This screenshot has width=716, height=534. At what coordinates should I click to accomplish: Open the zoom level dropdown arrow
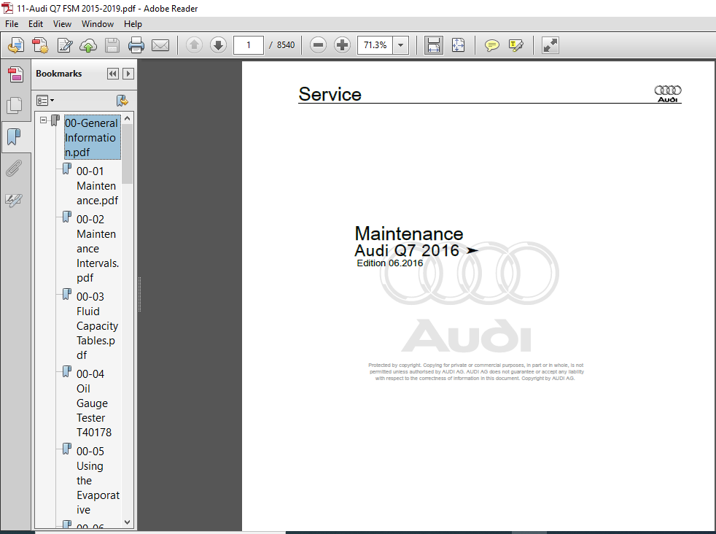click(400, 45)
